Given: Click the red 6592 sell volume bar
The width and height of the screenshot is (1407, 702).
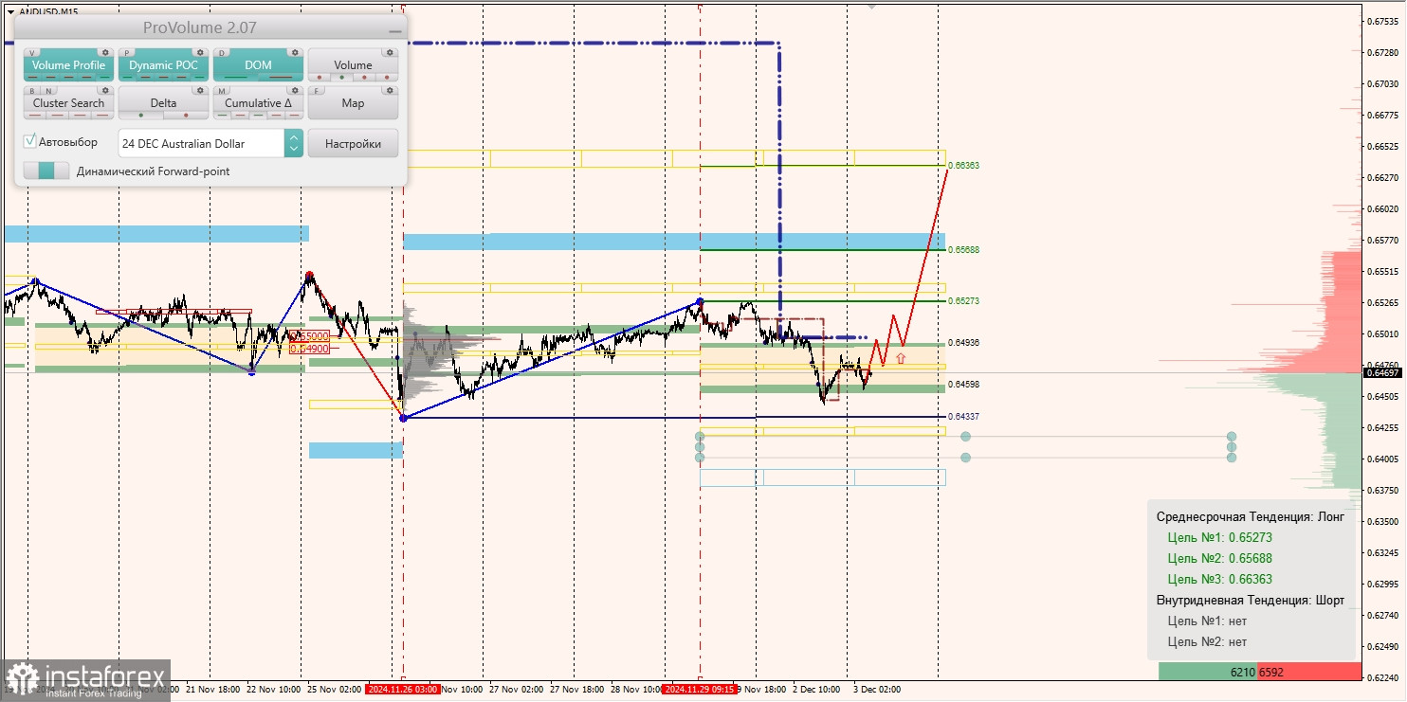Looking at the screenshot, I should (1309, 672).
